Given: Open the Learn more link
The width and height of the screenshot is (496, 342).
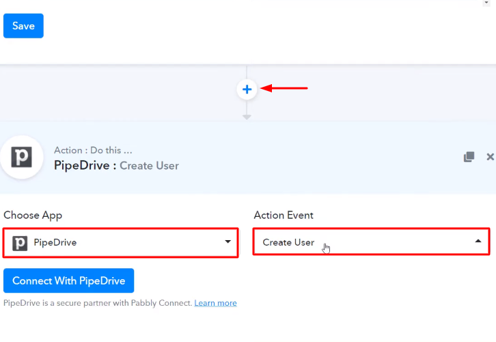Looking at the screenshot, I should pyautogui.click(x=215, y=303).
